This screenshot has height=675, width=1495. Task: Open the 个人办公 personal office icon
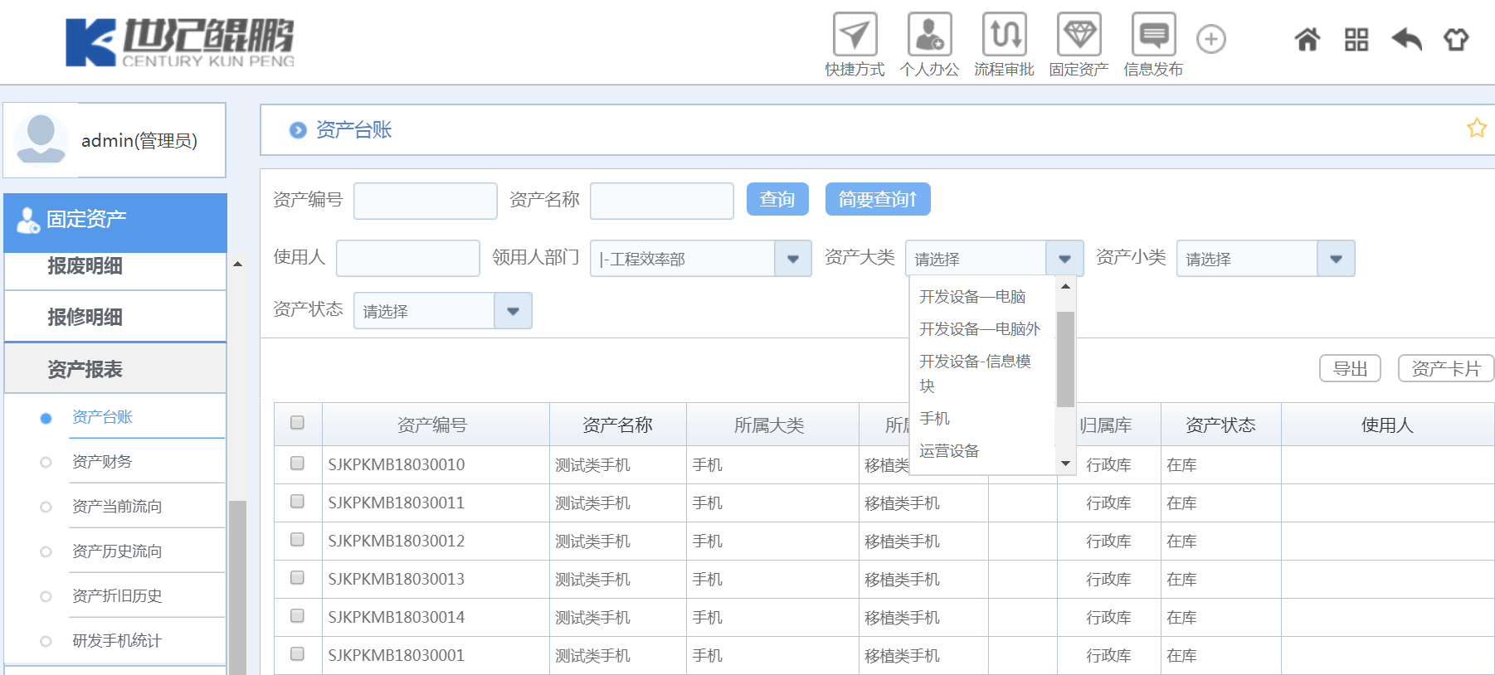(x=929, y=36)
